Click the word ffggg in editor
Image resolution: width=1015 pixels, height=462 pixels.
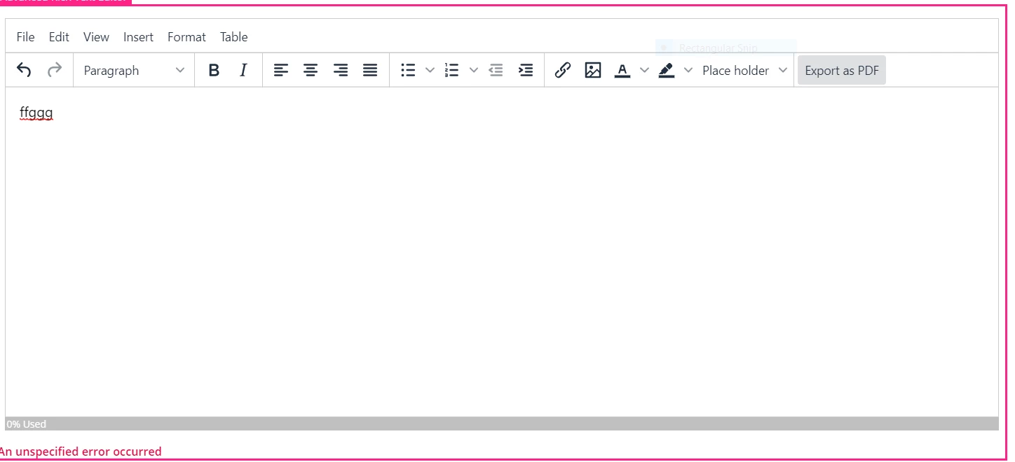[x=36, y=112]
